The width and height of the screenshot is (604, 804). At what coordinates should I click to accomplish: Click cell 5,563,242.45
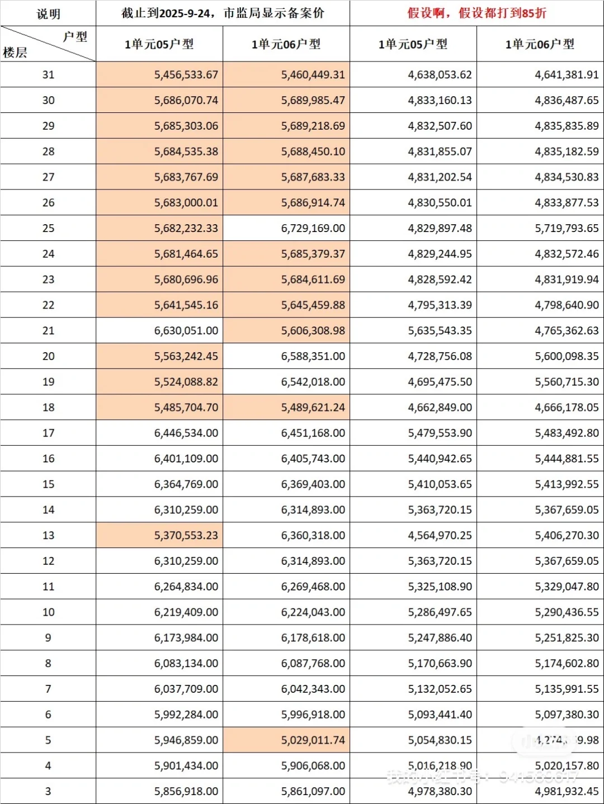(159, 356)
